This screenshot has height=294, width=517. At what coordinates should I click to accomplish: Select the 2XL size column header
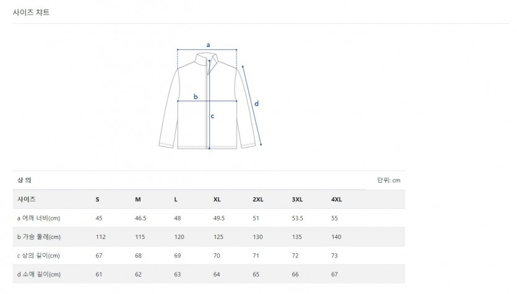258,199
